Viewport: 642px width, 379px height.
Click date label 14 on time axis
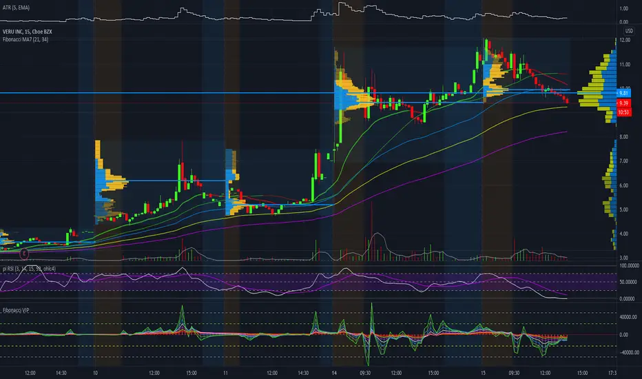[334, 373]
